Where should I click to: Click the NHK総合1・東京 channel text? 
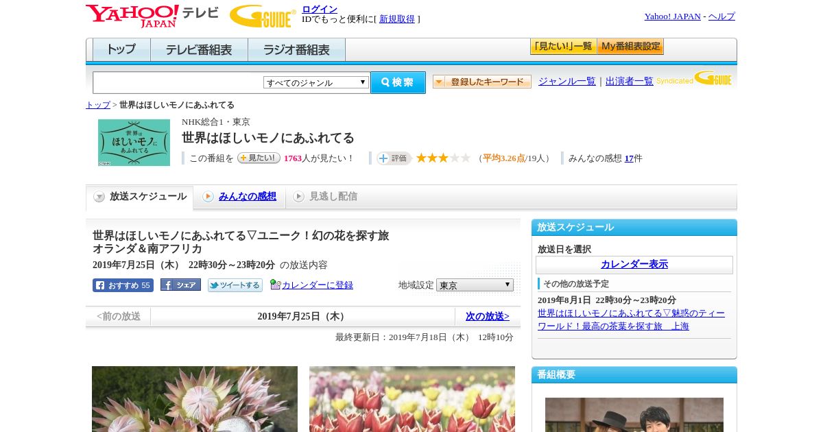(216, 122)
